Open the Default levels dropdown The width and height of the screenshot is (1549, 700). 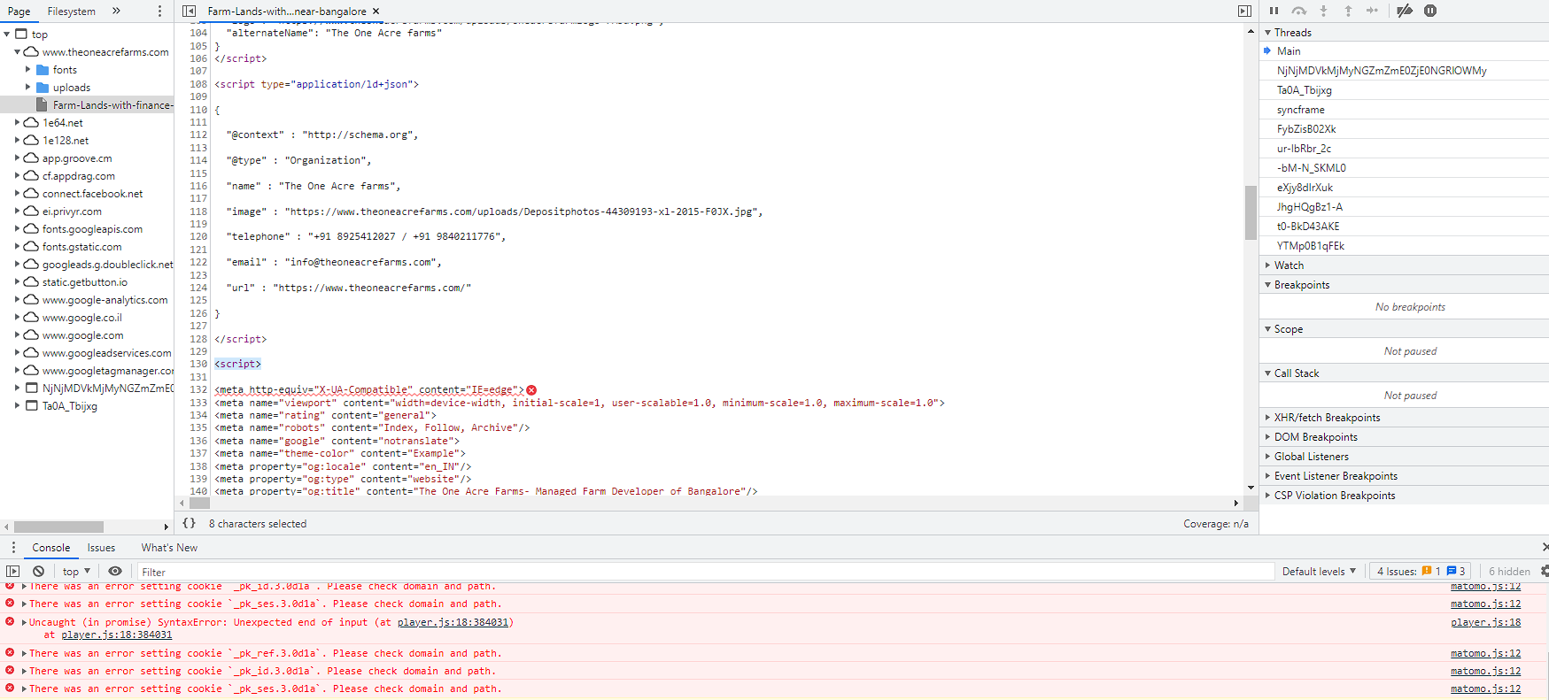pos(1319,571)
